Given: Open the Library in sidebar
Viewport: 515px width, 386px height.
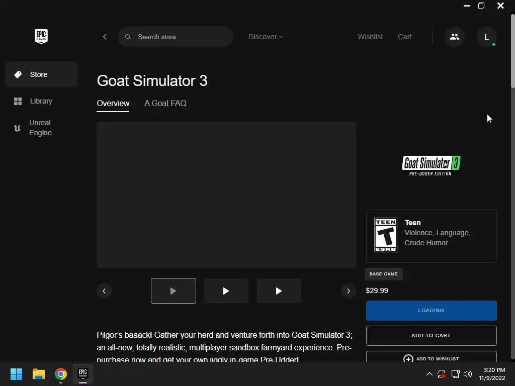Looking at the screenshot, I should [41, 101].
